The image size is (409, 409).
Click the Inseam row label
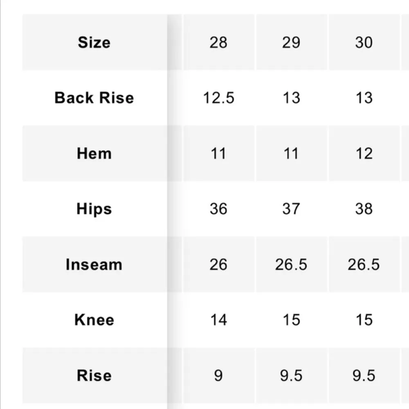[x=94, y=265]
